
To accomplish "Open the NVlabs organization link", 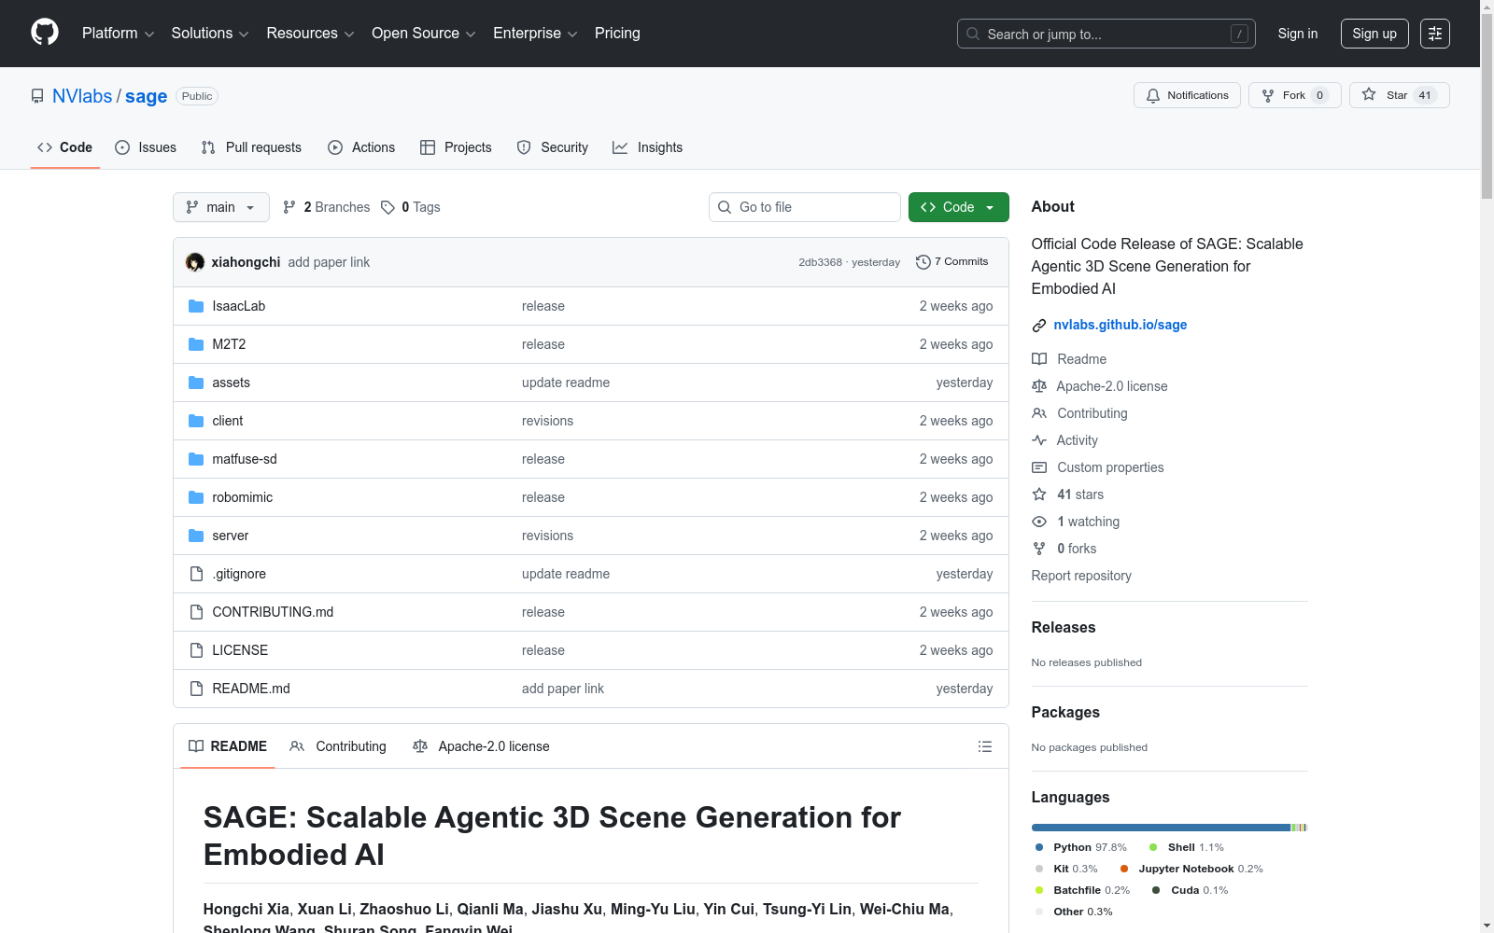I will point(82,96).
